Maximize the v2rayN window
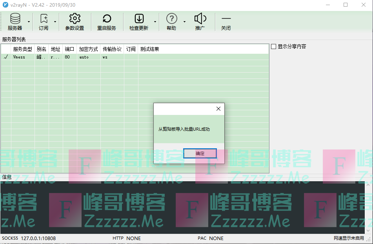Image resolution: width=373 pixels, height=244 pixels. coord(346,5)
